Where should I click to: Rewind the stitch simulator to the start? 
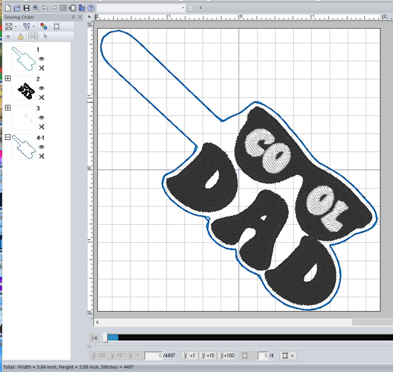click(x=94, y=338)
